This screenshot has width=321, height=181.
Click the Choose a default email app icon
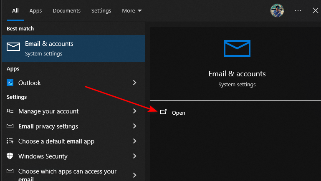(10, 141)
